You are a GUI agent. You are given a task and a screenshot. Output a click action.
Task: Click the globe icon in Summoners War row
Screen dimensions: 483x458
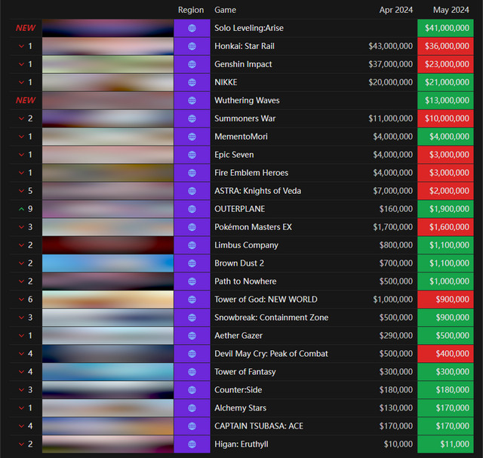[192, 118]
